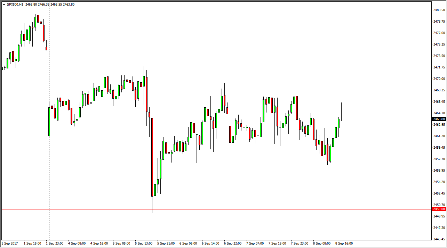Screen dimensions: 447x248
Task: Click the '8 Sep 16:00' time axis label
Action: pos(344,243)
